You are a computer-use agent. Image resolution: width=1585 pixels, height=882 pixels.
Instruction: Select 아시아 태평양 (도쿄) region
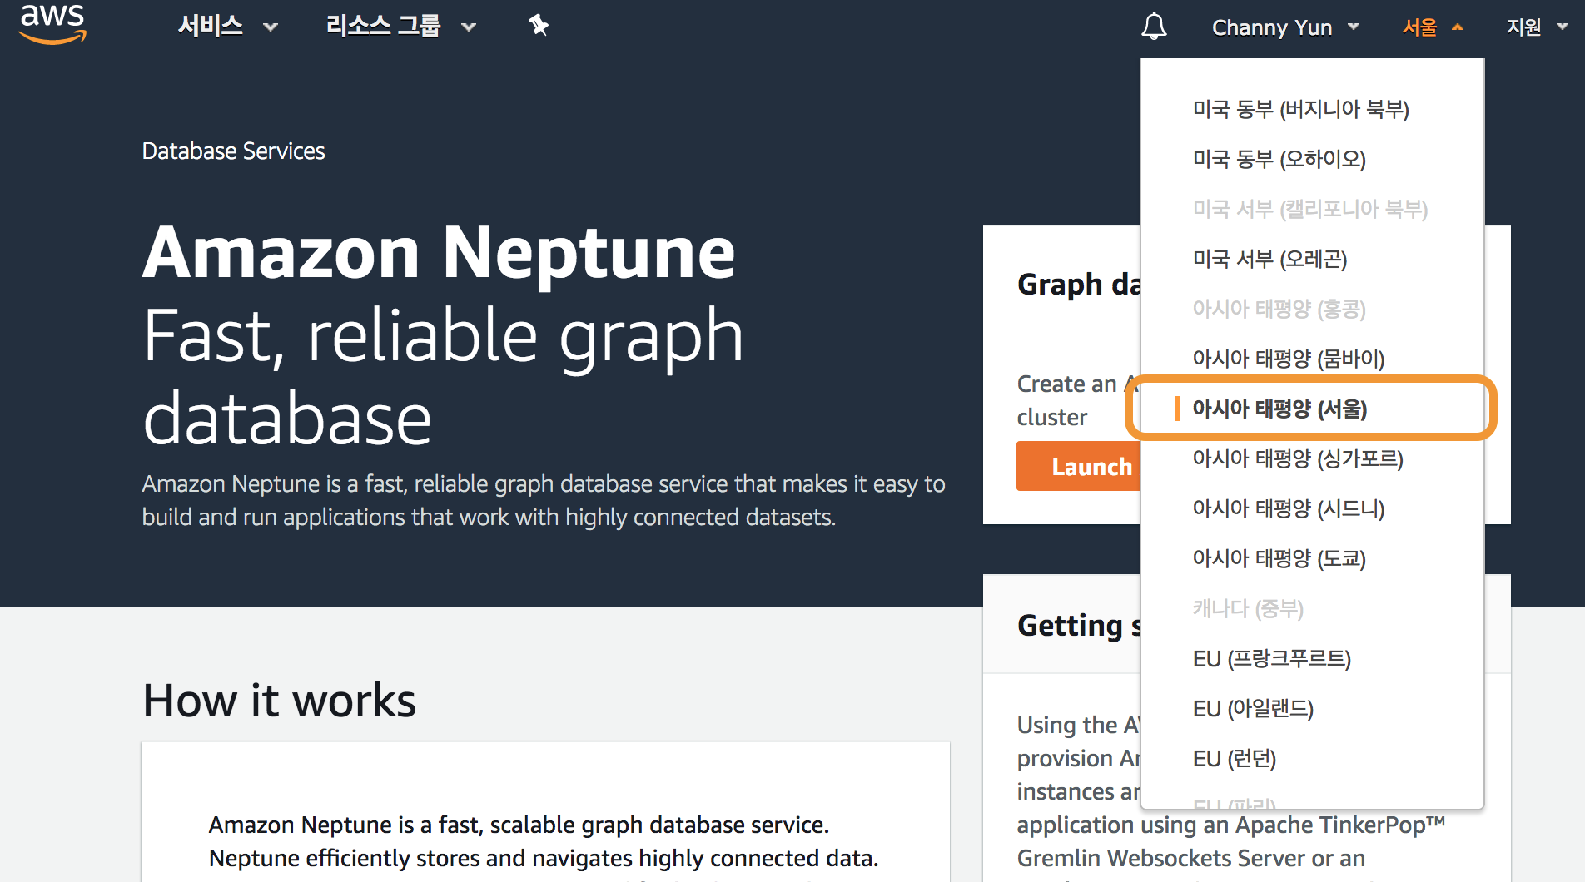click(1279, 558)
